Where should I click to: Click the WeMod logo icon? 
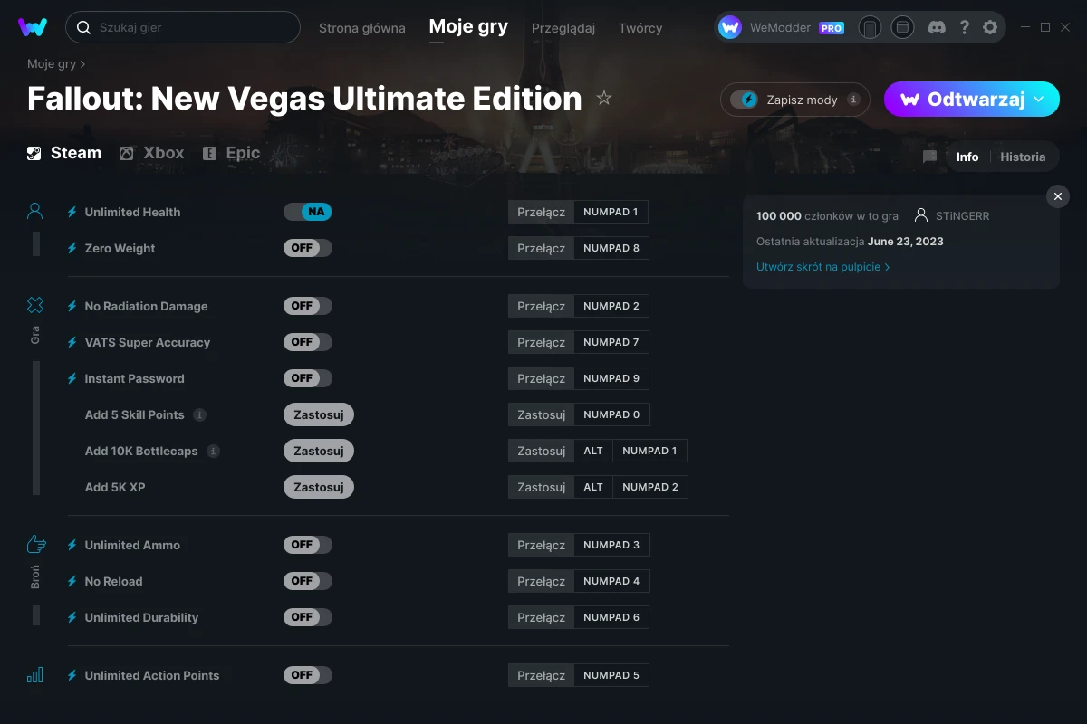[33, 27]
